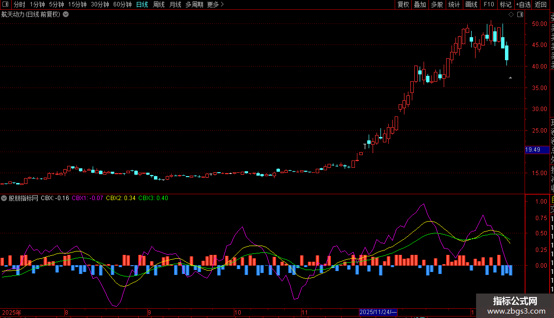Click the 返回 back button
The image size is (554, 318).
click(x=541, y=4)
